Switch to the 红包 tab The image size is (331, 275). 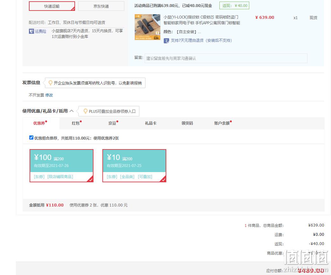click(x=76, y=123)
